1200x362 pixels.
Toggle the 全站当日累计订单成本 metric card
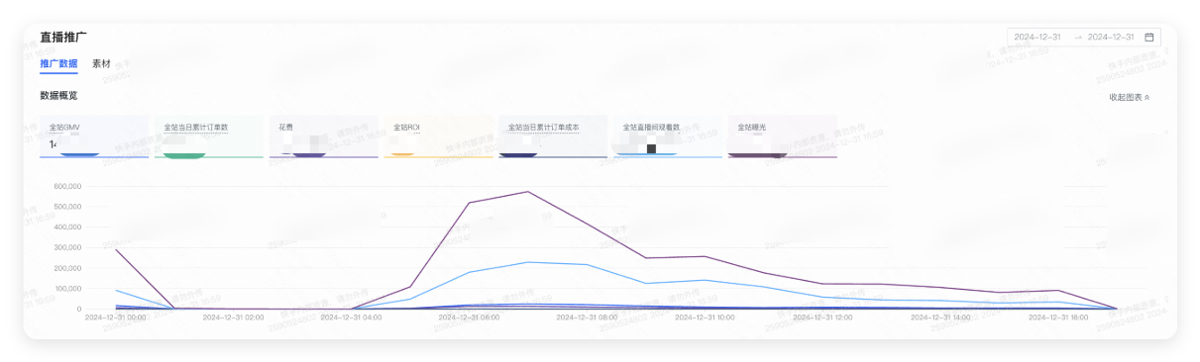[x=553, y=136]
